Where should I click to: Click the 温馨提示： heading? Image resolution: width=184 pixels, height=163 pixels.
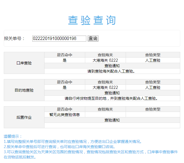[x=13, y=136]
